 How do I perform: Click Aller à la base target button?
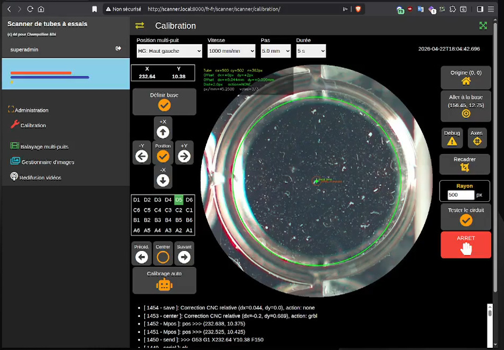pos(466,106)
